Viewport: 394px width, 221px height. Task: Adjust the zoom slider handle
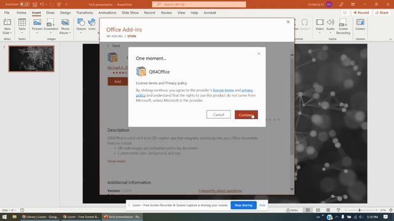[x=360, y=210]
